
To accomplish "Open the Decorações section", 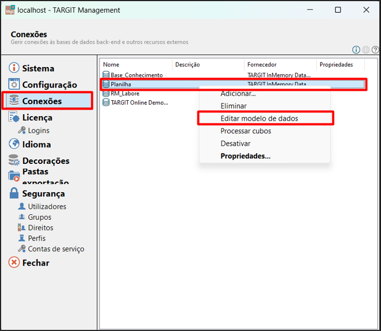I will pyautogui.click(x=46, y=161).
